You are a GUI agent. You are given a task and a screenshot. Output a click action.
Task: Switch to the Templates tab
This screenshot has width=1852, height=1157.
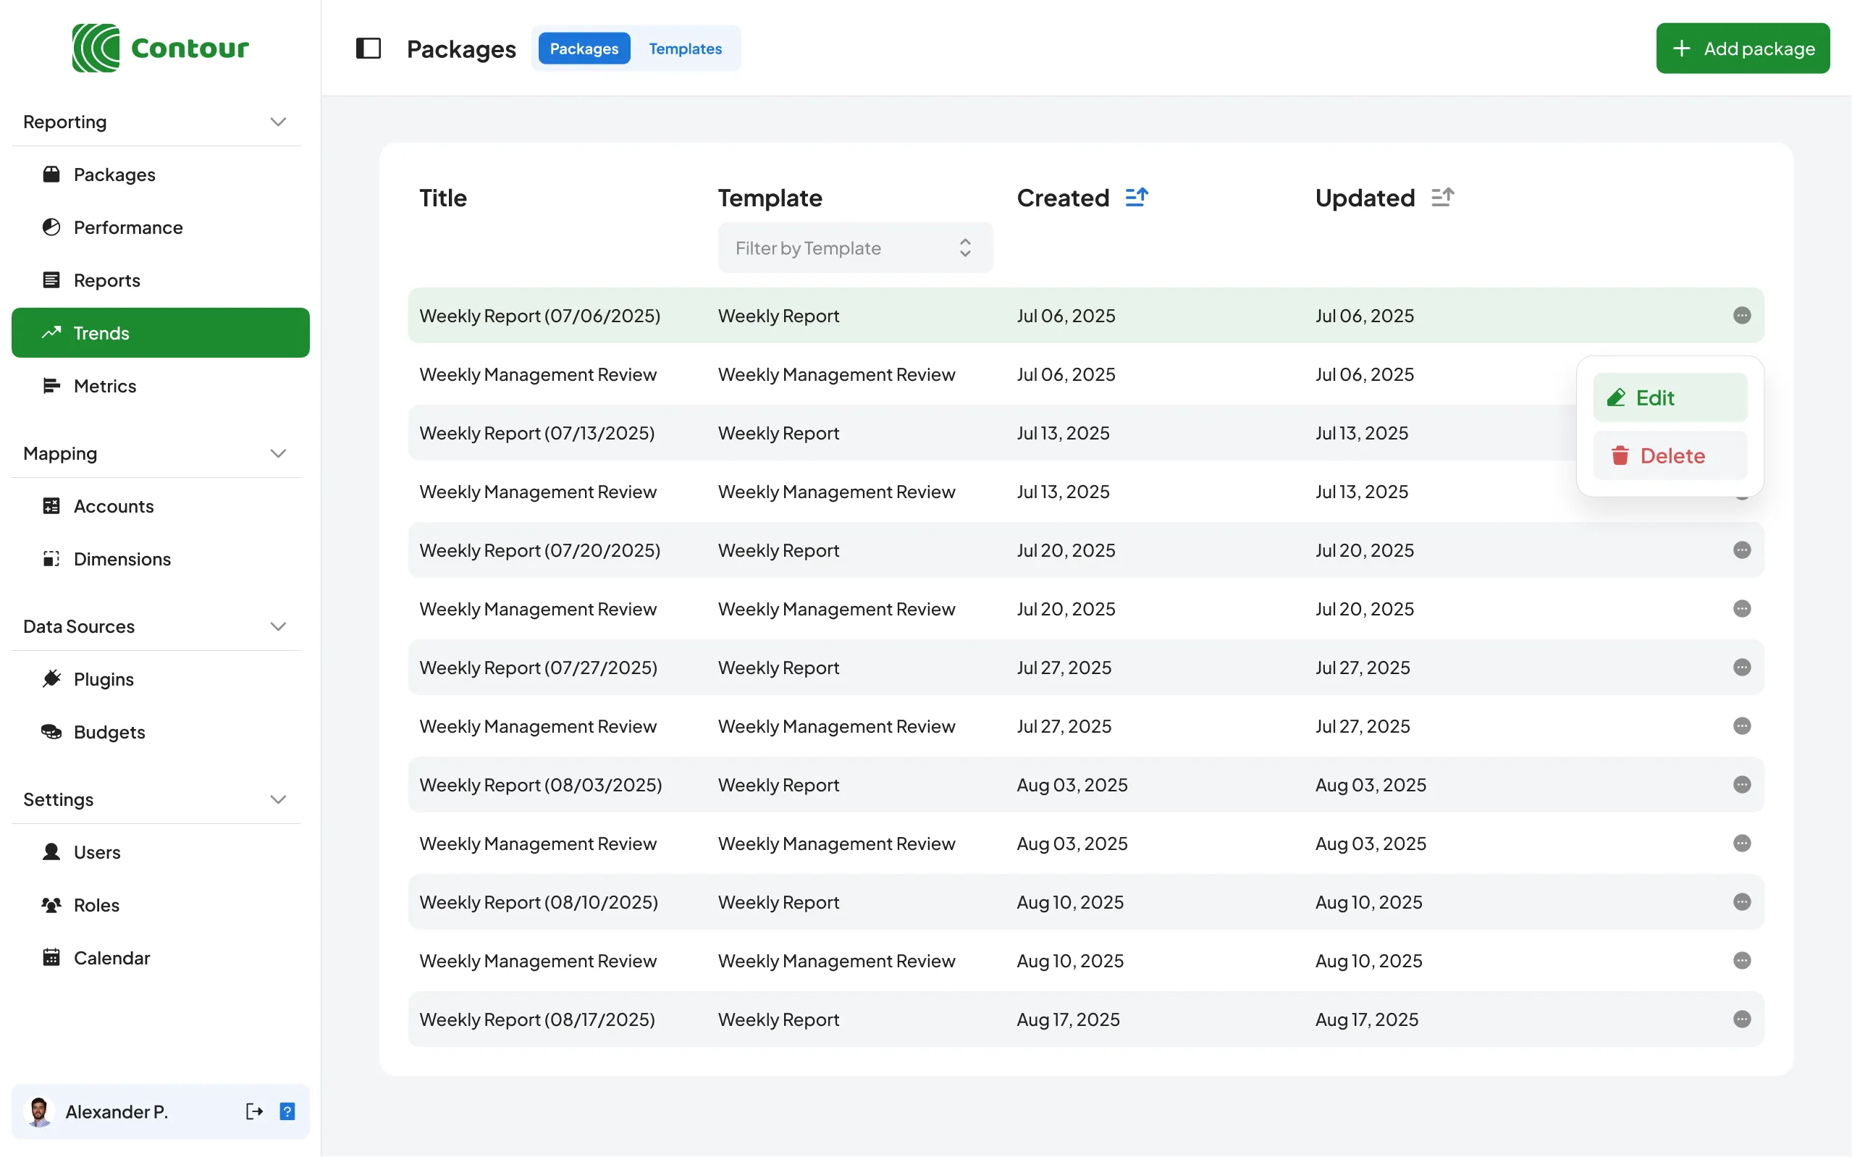[x=685, y=49]
